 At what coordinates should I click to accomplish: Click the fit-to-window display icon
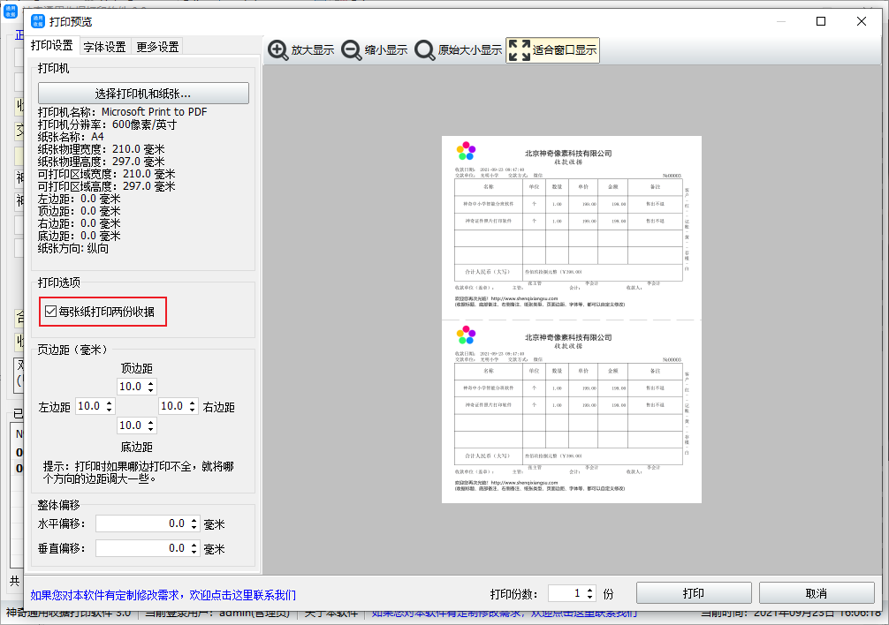[x=520, y=50]
